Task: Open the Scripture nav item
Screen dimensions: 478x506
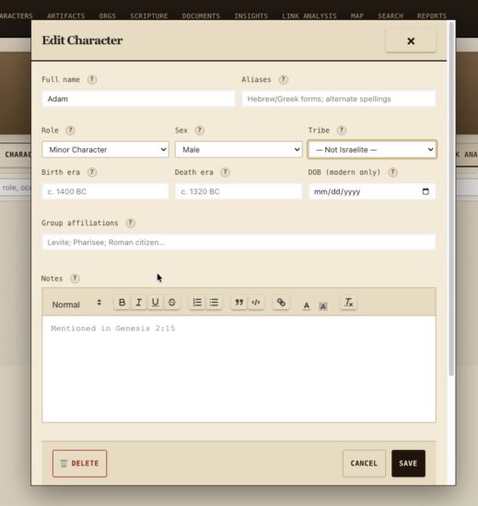Action: 149,17
